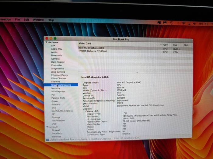This screenshot has height=159, width=213.
Task: Click the computer icon in the path bar
Action: 47,140
